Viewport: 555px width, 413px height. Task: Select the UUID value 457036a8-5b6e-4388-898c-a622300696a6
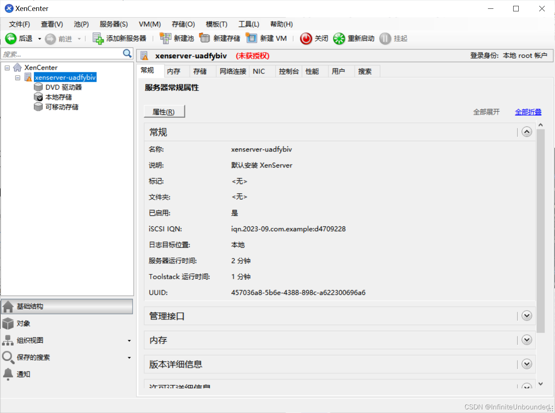click(x=298, y=293)
